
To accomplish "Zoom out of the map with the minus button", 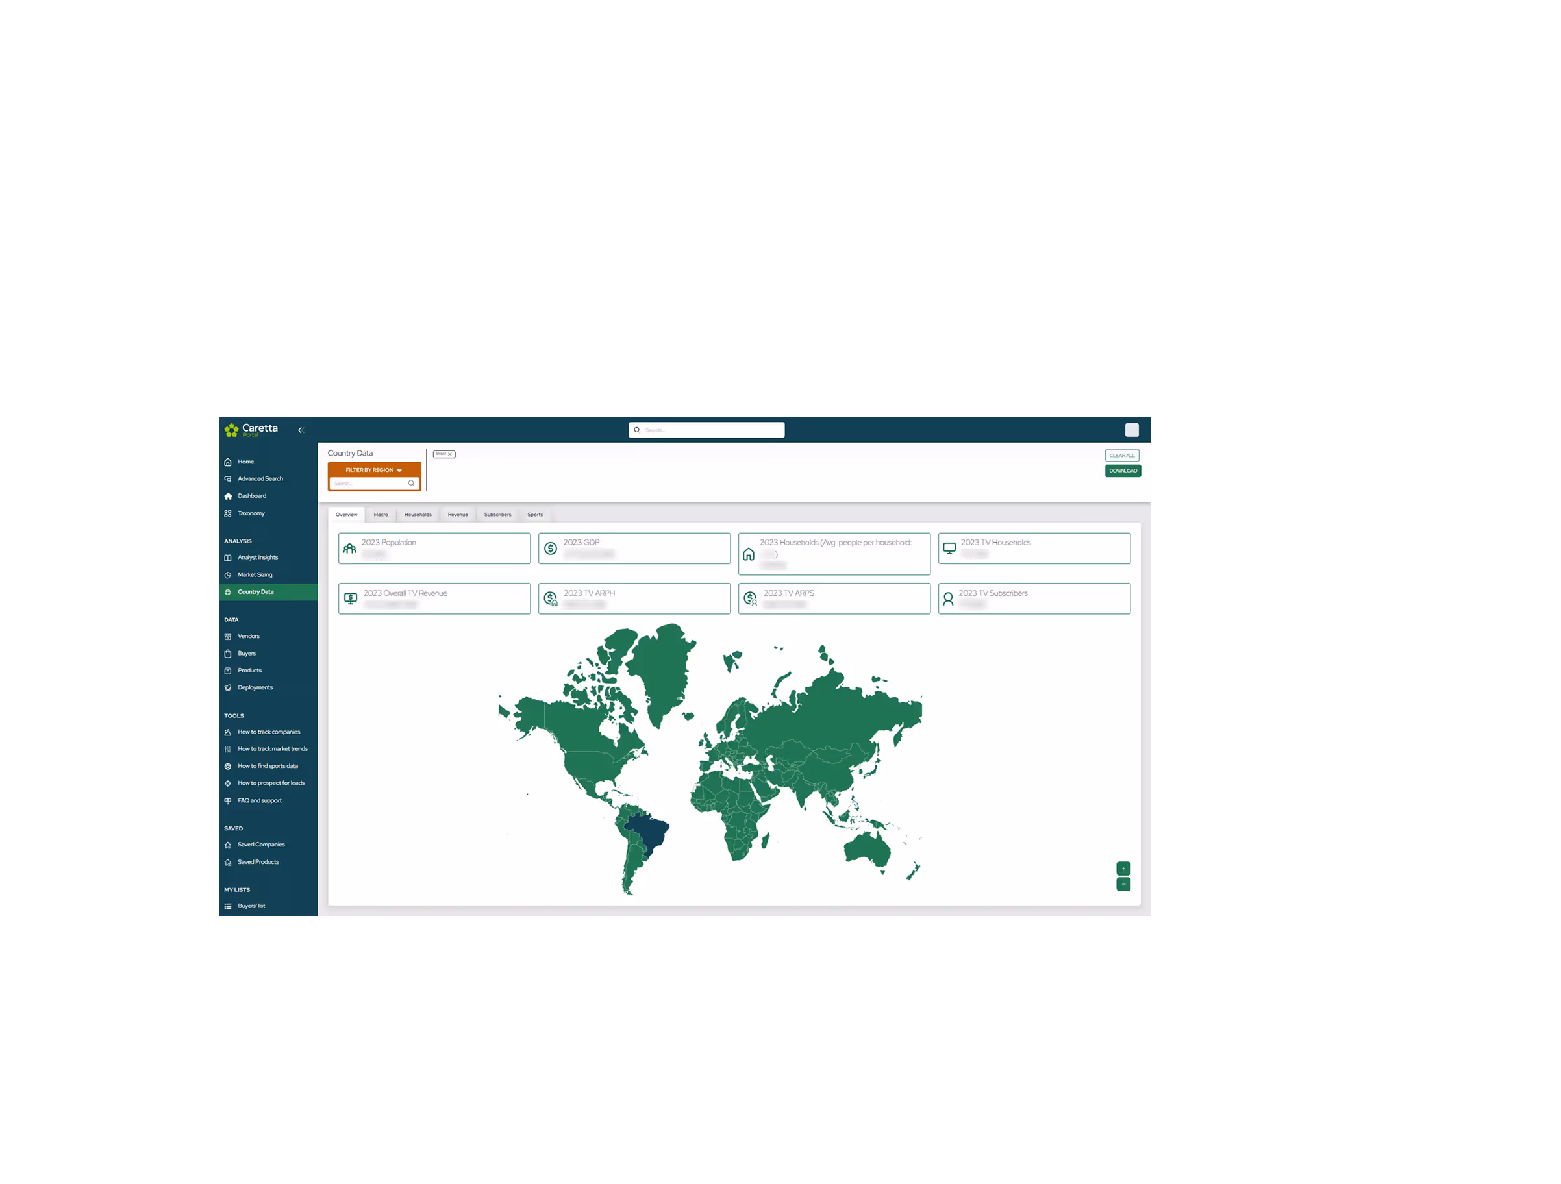I will [1123, 884].
